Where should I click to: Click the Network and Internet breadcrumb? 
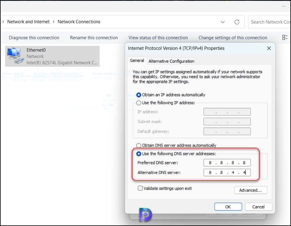pos(28,22)
